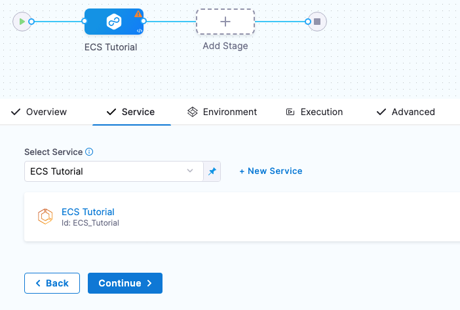Click the orange service hexagon icon
The width and height of the screenshot is (460, 310).
pos(45,216)
